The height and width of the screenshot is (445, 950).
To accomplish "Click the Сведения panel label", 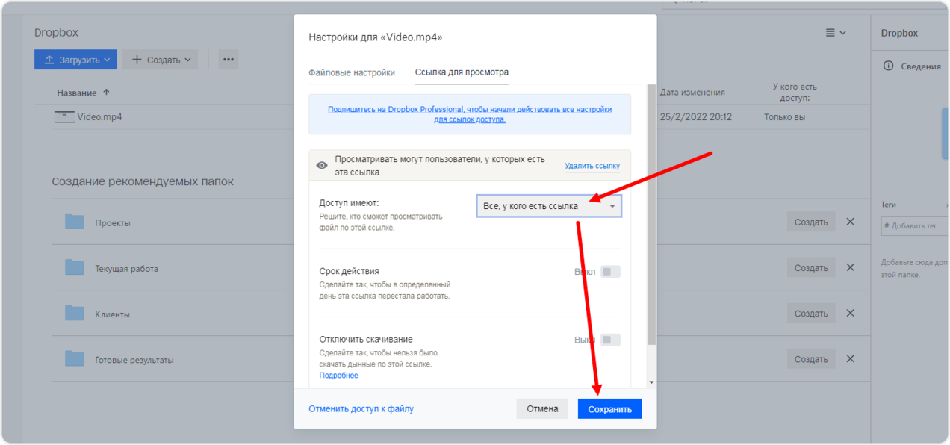I will point(921,66).
